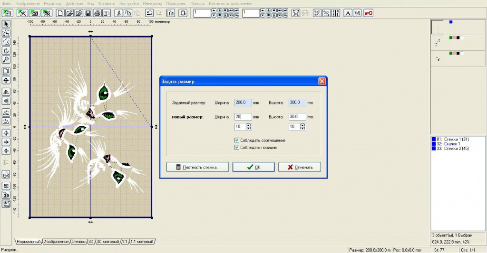The image size is (487, 253).
Task: Click the magnifier zoom tool
Action: pyautogui.click(x=6, y=60)
